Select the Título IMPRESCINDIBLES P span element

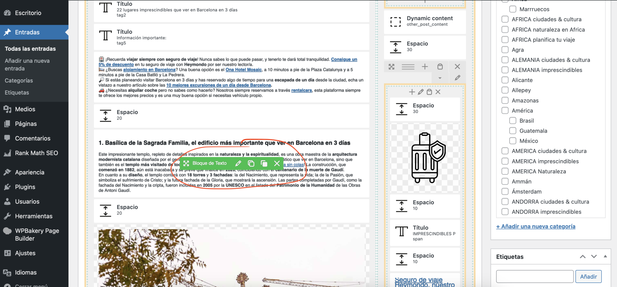pyautogui.click(x=425, y=233)
